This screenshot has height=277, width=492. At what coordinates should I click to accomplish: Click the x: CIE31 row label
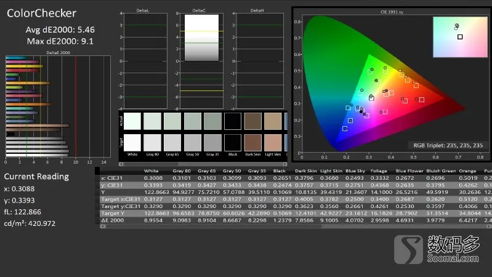111,178
